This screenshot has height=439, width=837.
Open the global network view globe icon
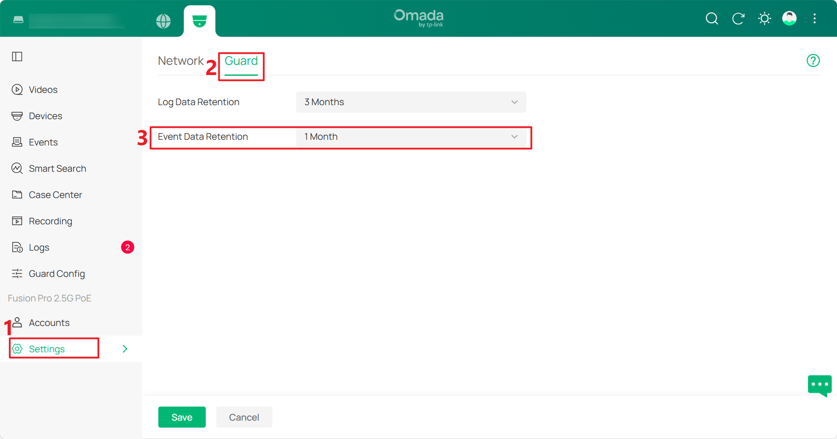(163, 21)
